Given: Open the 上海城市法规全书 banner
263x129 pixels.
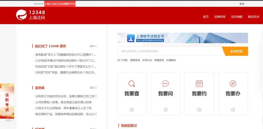Looking at the screenshot, I should point(183,38).
